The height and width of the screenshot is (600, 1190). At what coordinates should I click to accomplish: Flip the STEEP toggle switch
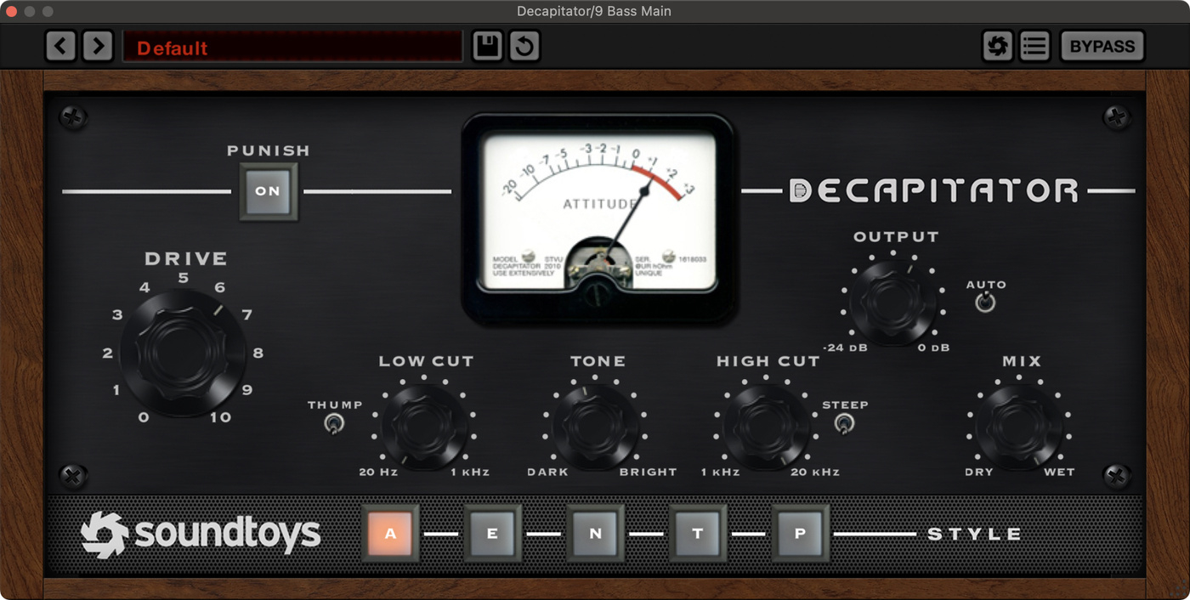tap(843, 423)
